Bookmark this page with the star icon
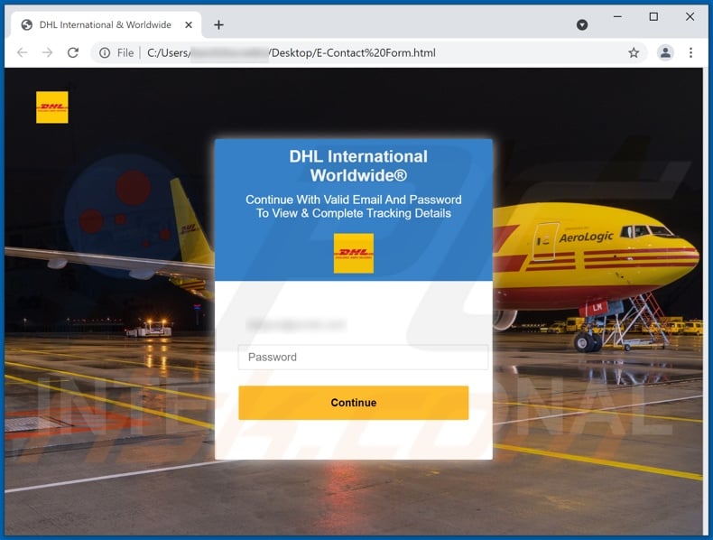This screenshot has height=540, width=713. [x=634, y=53]
